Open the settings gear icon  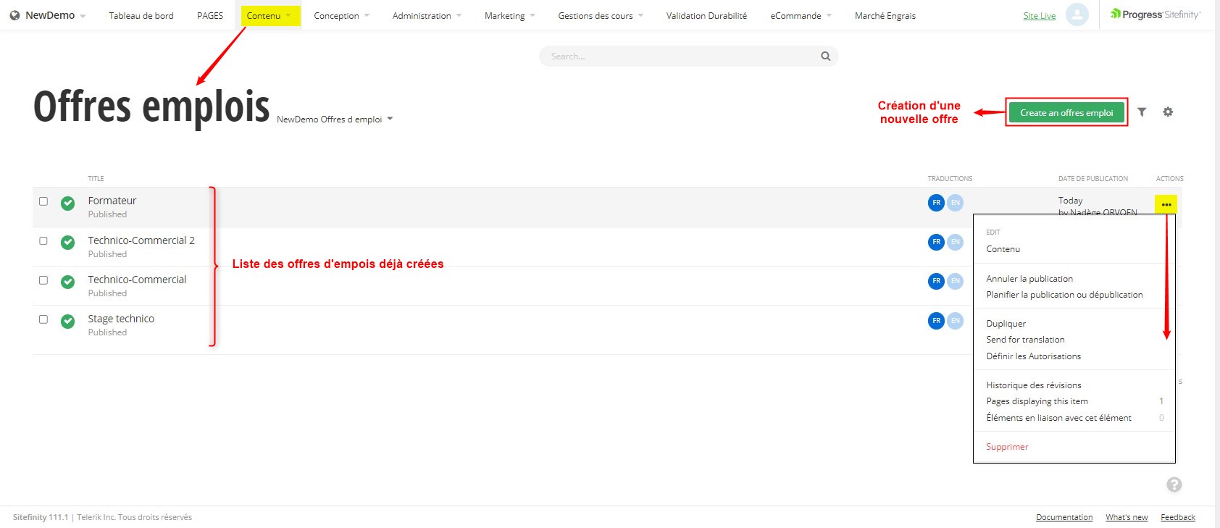point(1168,112)
